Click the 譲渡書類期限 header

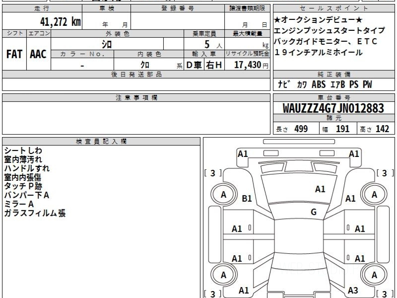coord(247,9)
